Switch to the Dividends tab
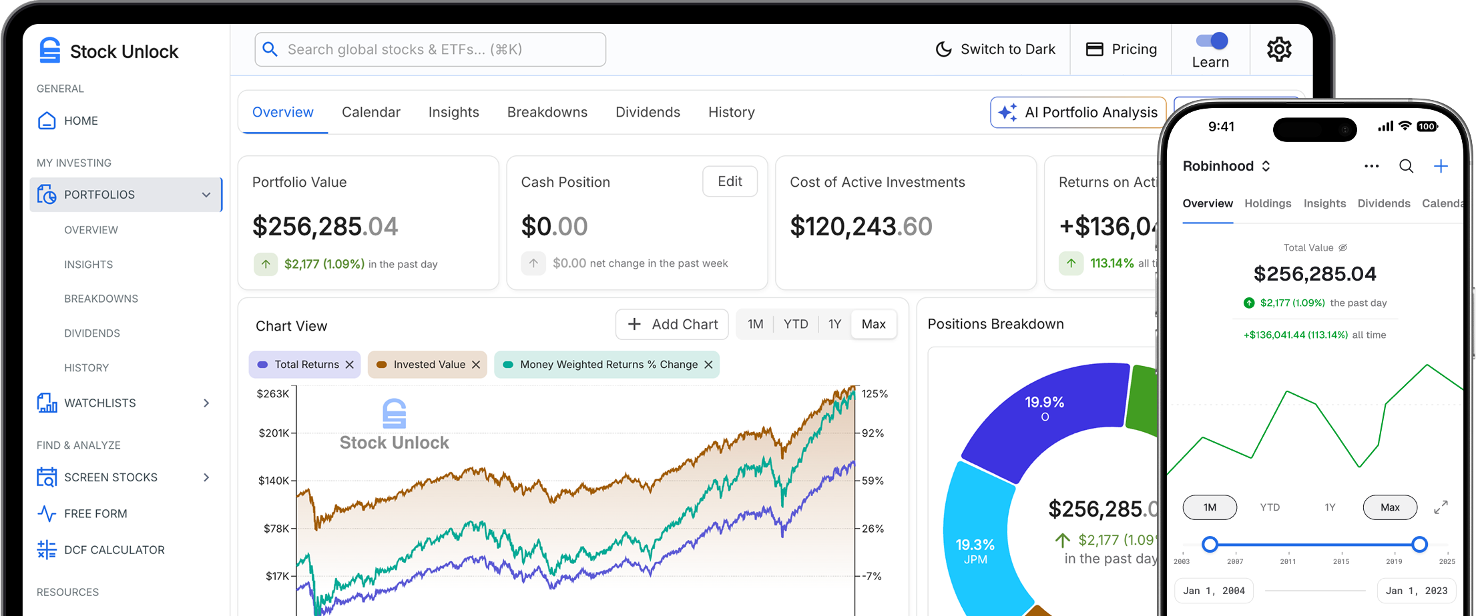Viewport: 1476px width, 616px height. coord(648,113)
